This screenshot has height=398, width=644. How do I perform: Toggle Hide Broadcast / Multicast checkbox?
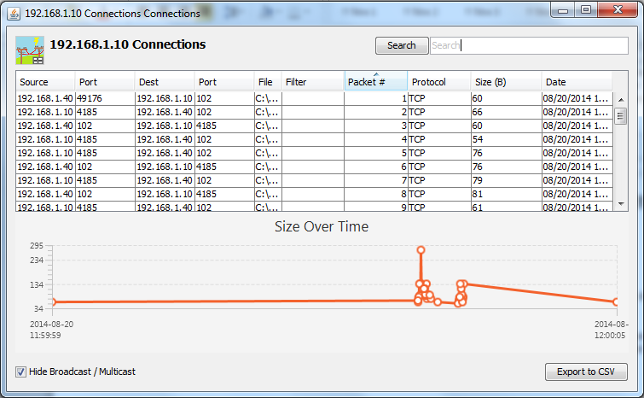(x=20, y=372)
